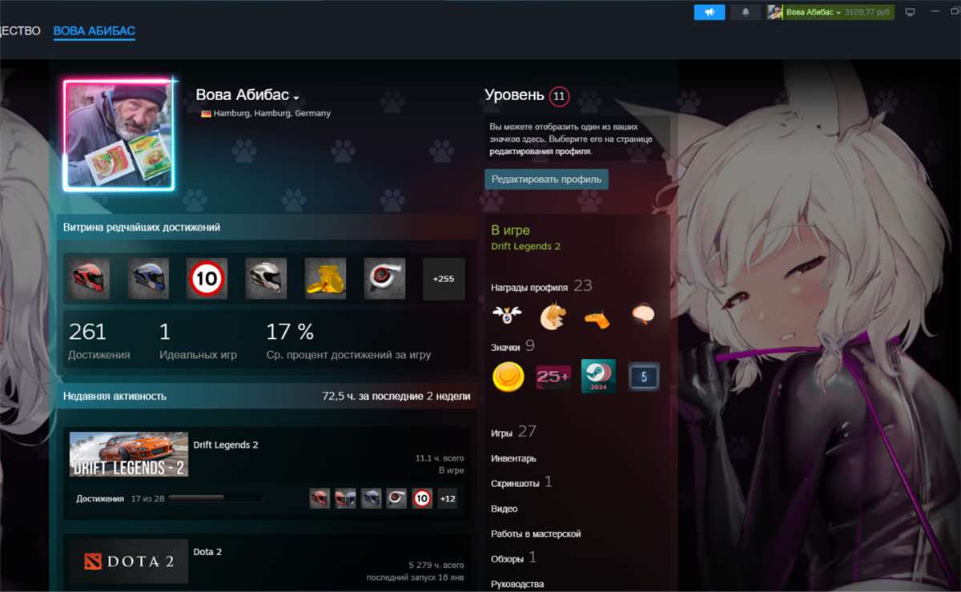Open the +12 more achievements button
Image resolution: width=961 pixels, height=592 pixels.
click(448, 498)
